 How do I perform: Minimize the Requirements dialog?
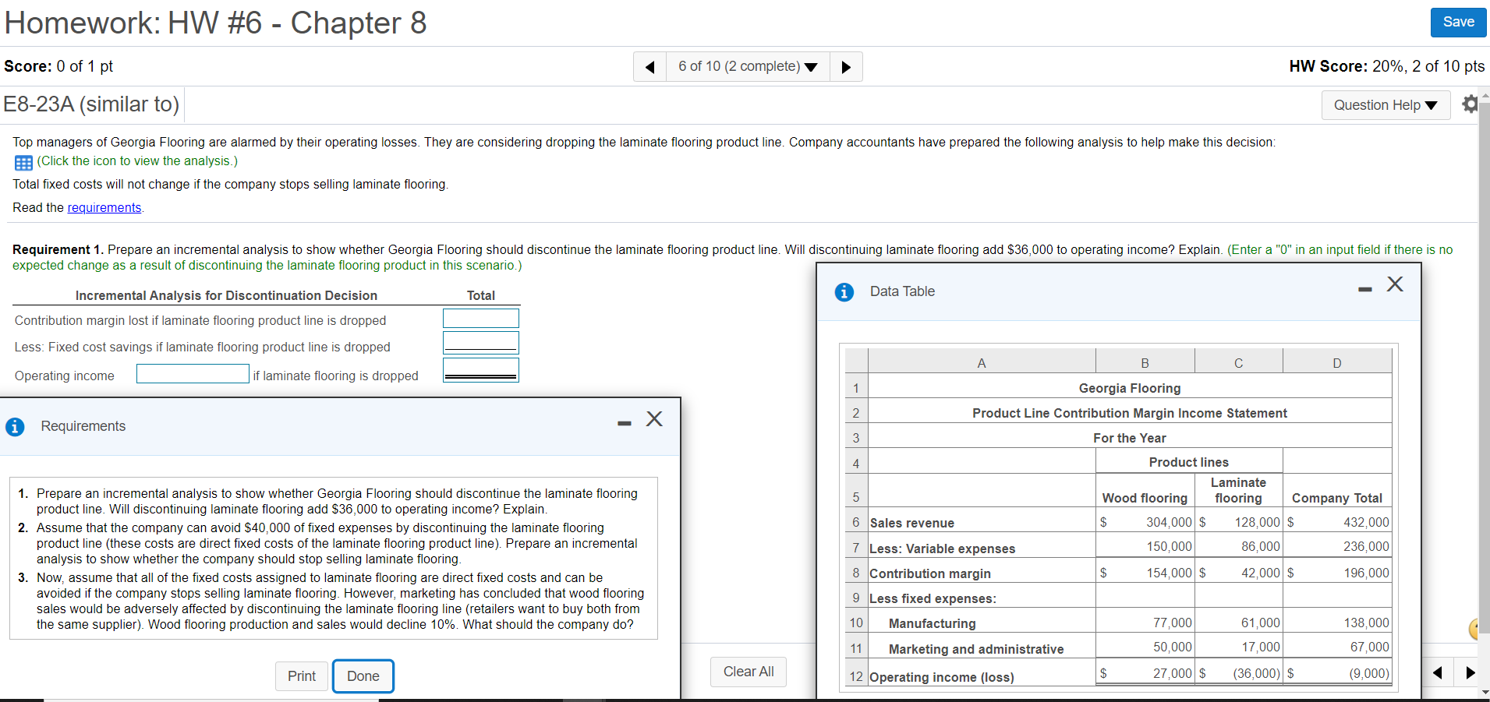(x=624, y=423)
